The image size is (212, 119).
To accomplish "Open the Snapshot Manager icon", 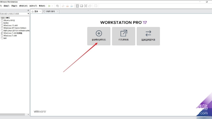I will coord(72,6).
